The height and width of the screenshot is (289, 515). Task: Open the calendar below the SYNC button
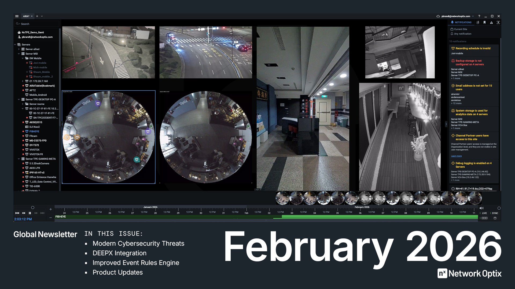(495, 218)
